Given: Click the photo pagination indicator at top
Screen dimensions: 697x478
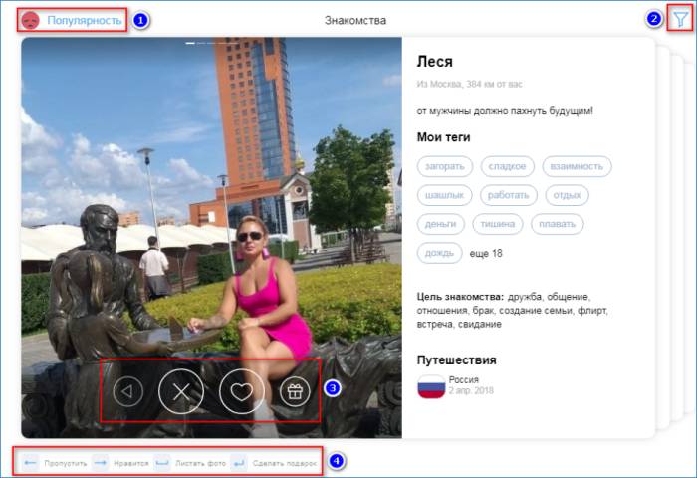Looking at the screenshot, I should (x=211, y=43).
